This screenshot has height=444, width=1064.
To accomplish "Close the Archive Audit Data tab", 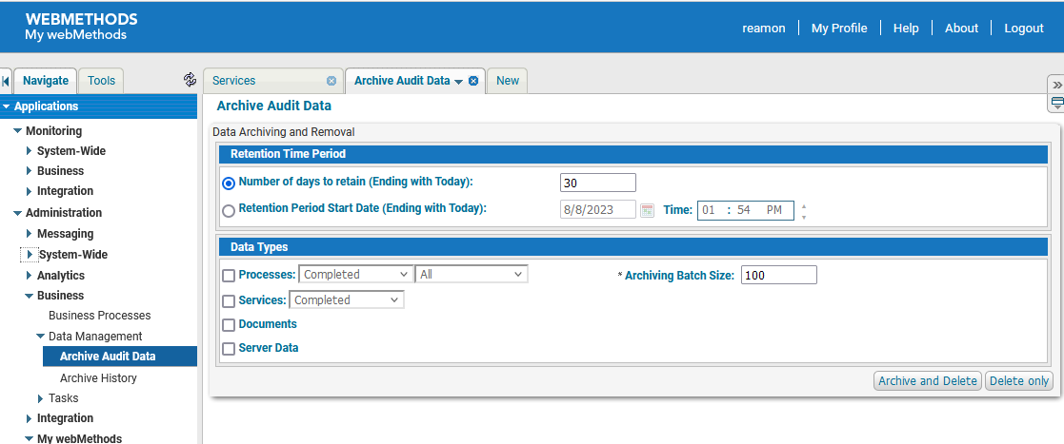I will coord(473,81).
